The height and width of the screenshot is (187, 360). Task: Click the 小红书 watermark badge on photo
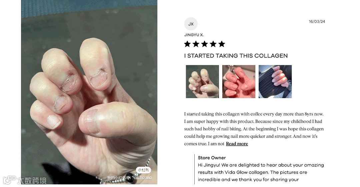pos(143,170)
